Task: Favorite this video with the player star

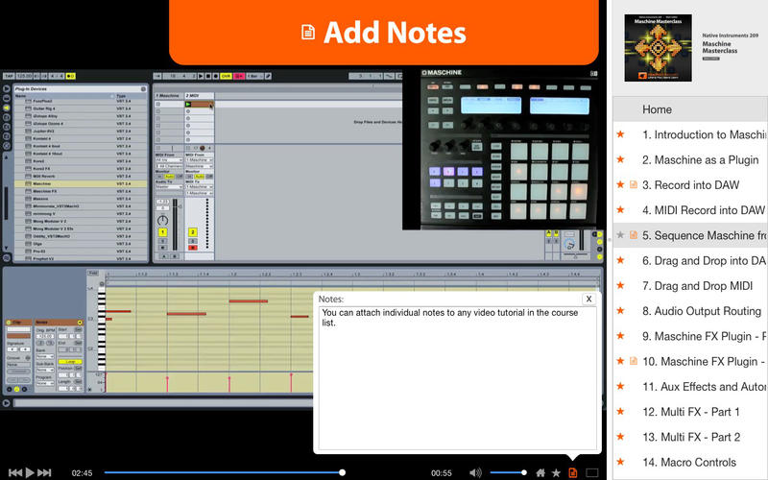Action: click(556, 472)
